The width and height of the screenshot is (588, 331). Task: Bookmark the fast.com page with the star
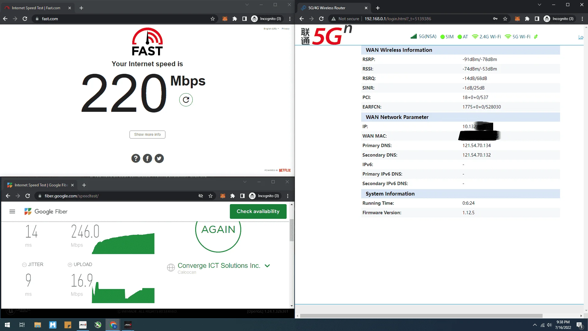point(213,19)
